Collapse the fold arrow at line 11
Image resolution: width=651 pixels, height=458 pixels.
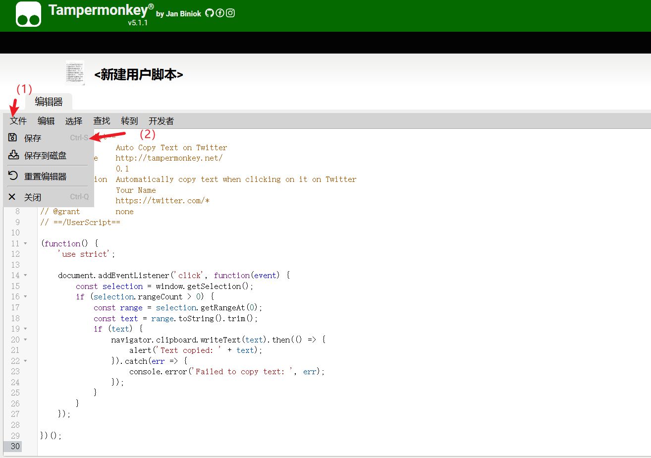pos(25,243)
